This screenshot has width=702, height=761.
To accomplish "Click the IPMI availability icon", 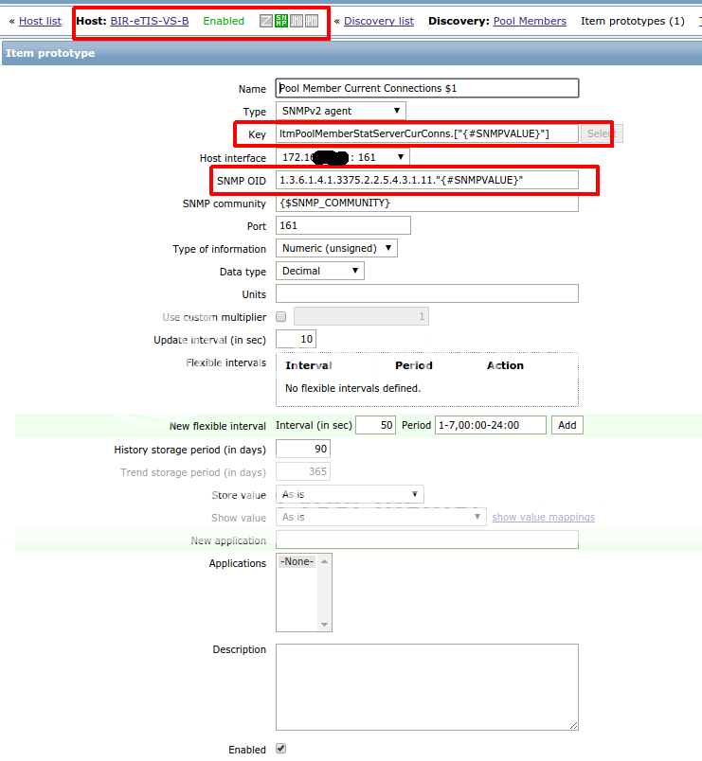I will point(312,21).
